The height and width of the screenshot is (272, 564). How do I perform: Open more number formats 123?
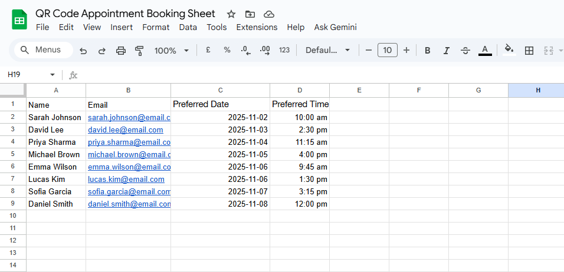[x=284, y=50]
